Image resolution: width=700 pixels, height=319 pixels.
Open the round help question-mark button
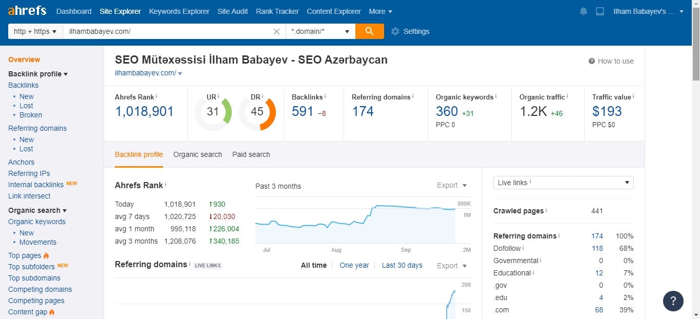pos(673,301)
